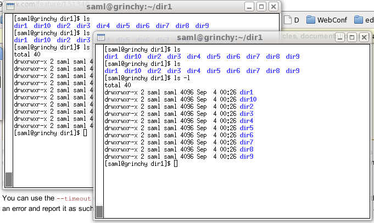Click the front terminal prompt cursor
This screenshot has height=223, width=374.
point(176,164)
